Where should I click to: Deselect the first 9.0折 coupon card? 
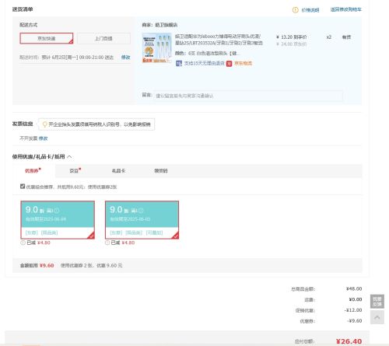58,220
